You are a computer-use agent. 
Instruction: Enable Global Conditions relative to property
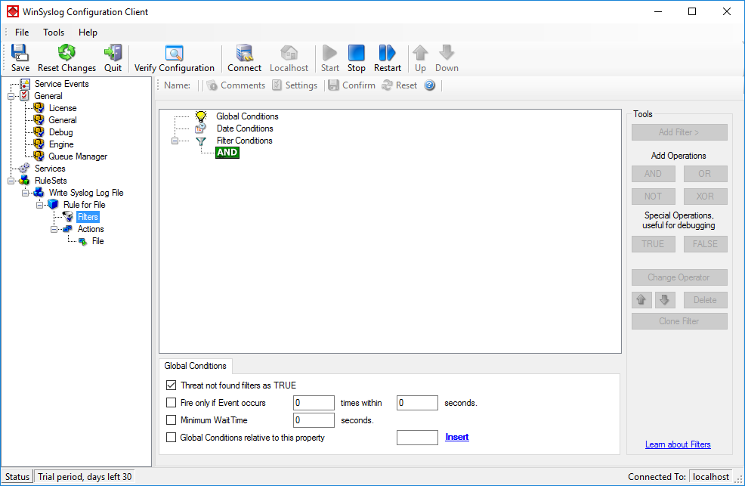pos(171,438)
